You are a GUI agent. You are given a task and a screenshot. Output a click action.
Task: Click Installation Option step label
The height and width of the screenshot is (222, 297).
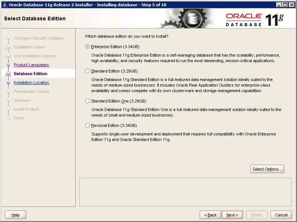pos(29,47)
